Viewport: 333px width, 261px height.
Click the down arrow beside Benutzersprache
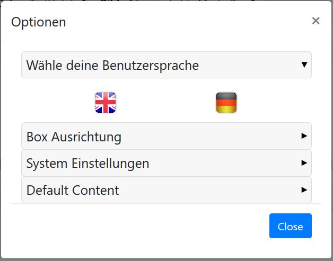304,65
